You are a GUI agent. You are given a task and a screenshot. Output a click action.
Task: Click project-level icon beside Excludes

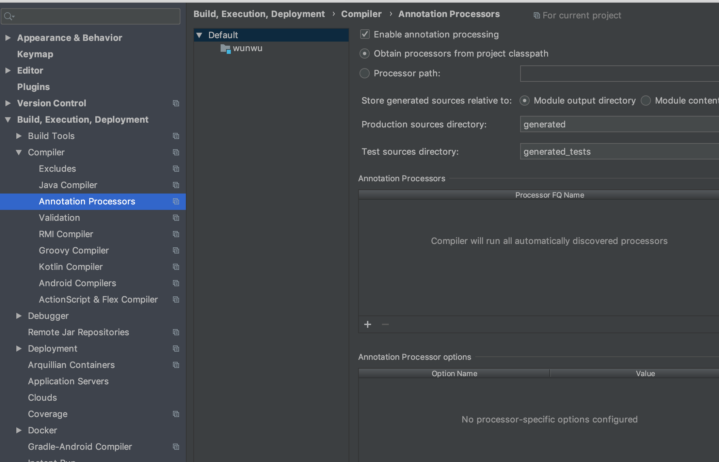click(176, 169)
